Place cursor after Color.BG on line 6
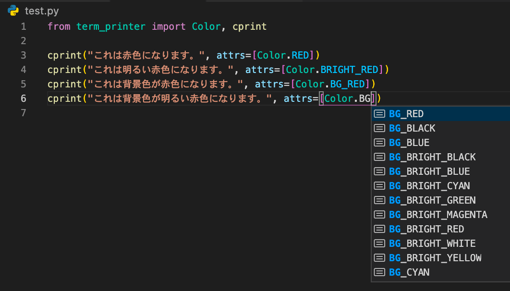Viewport: 510px width, 291px height. pyautogui.click(x=371, y=98)
